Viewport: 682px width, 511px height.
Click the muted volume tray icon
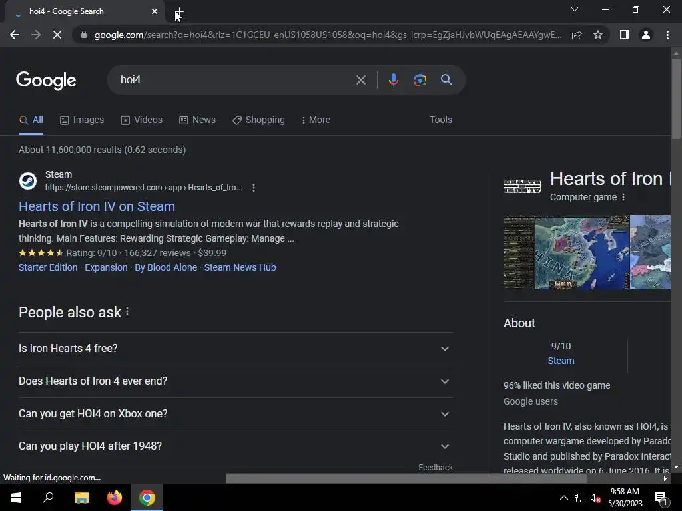596,498
